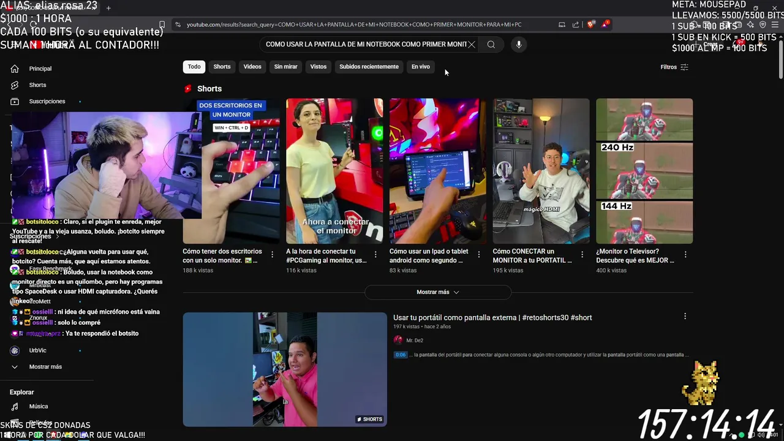Click the share icon in address bar

click(576, 24)
